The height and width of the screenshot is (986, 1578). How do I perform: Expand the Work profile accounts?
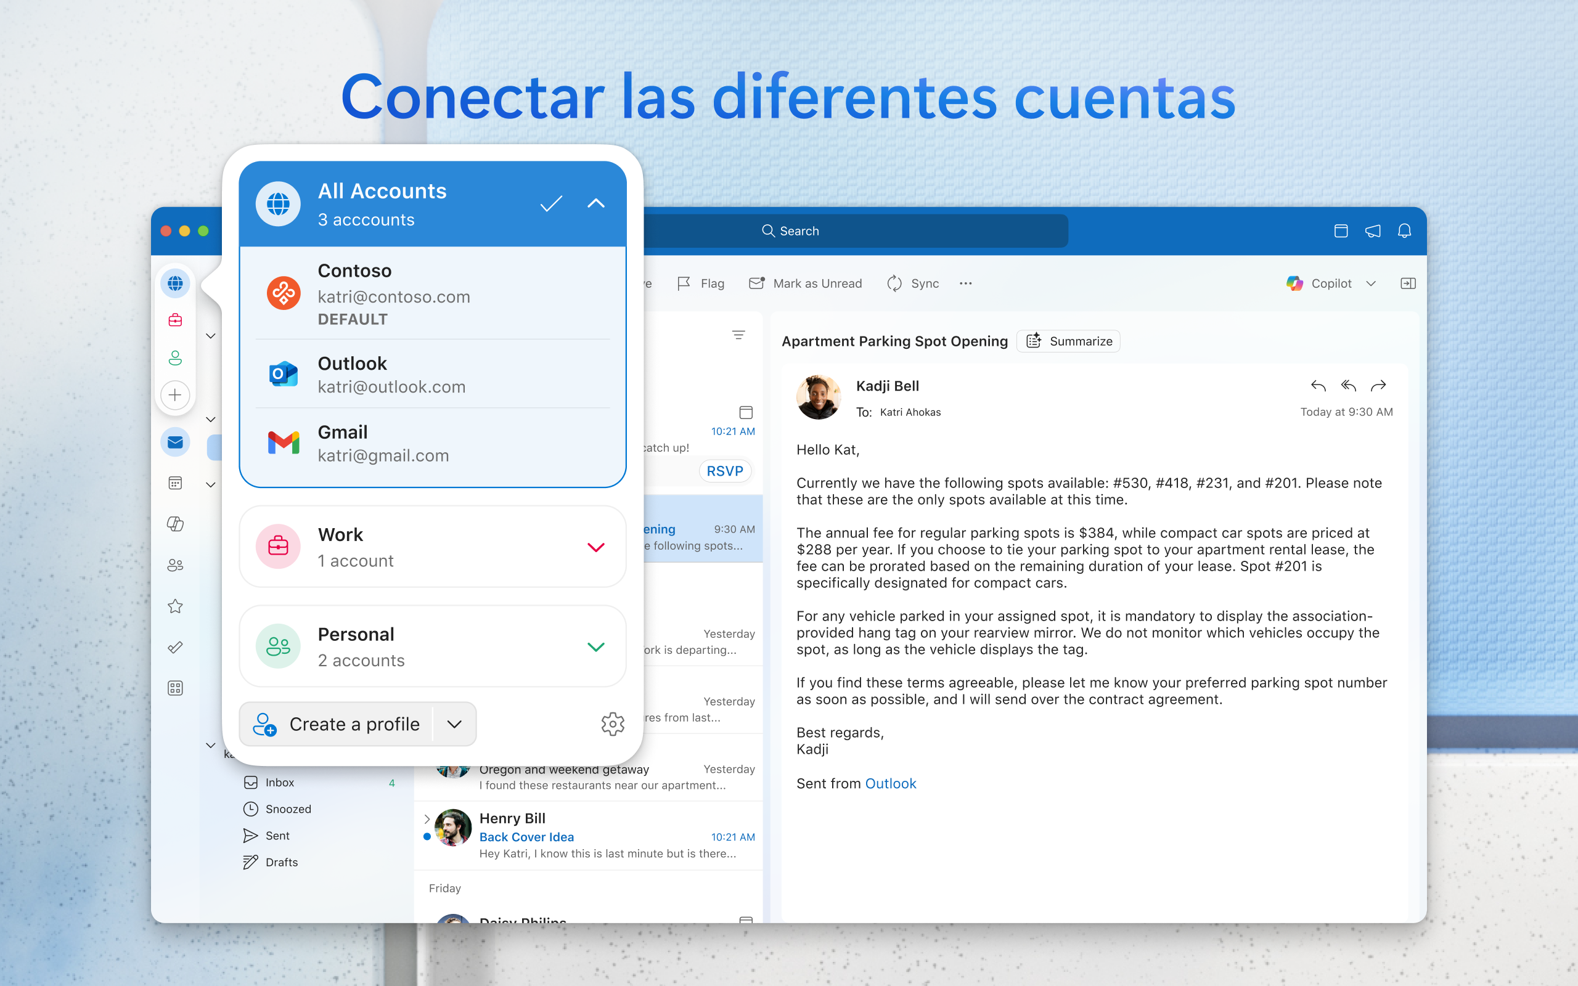(596, 547)
